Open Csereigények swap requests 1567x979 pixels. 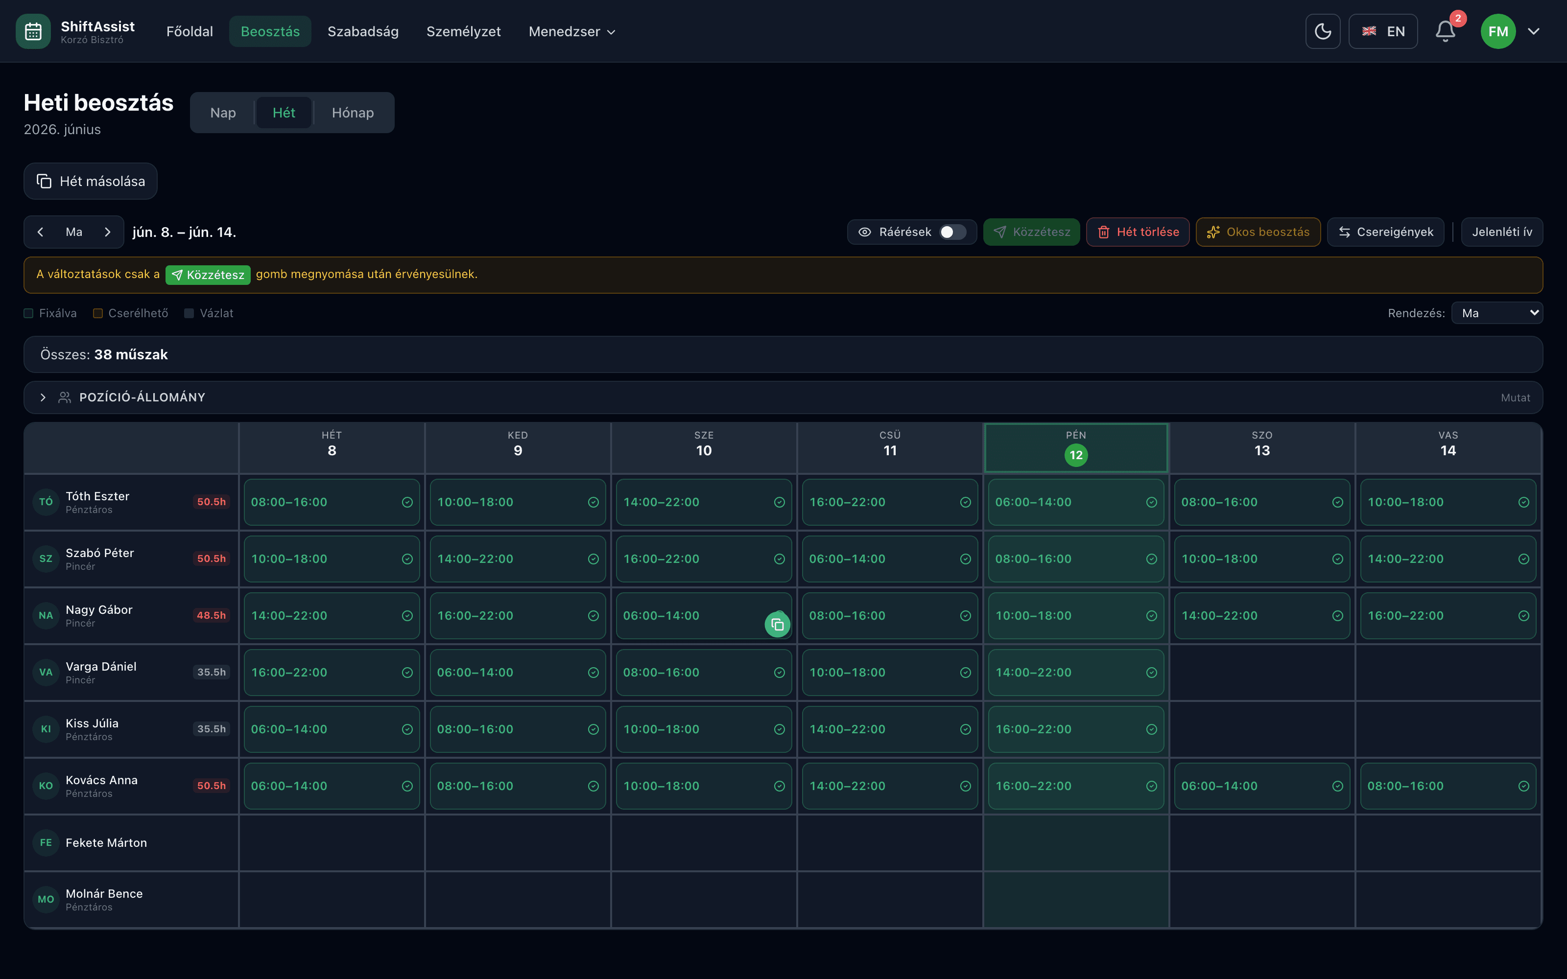[x=1386, y=232]
